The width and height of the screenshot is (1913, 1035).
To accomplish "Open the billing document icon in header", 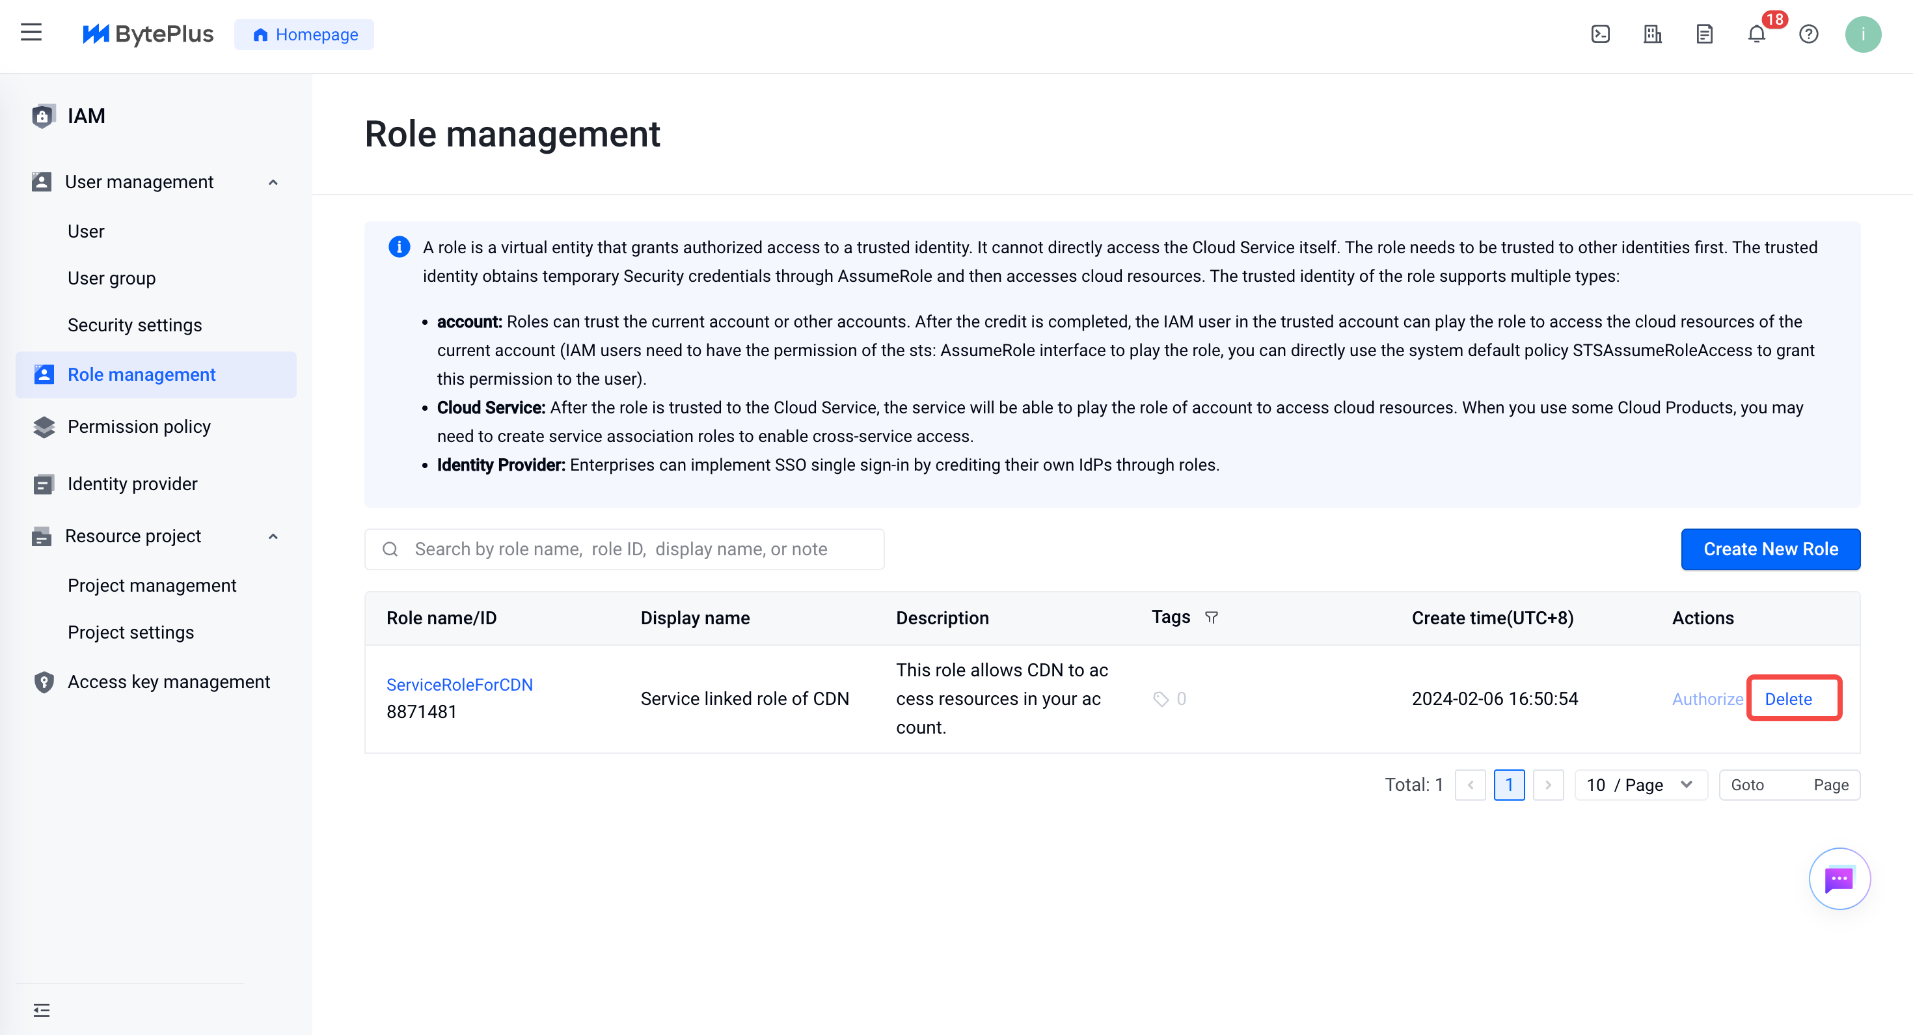I will pyautogui.click(x=1704, y=34).
